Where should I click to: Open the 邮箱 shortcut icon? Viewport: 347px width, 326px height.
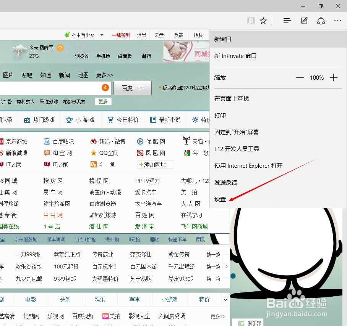[146, 52]
